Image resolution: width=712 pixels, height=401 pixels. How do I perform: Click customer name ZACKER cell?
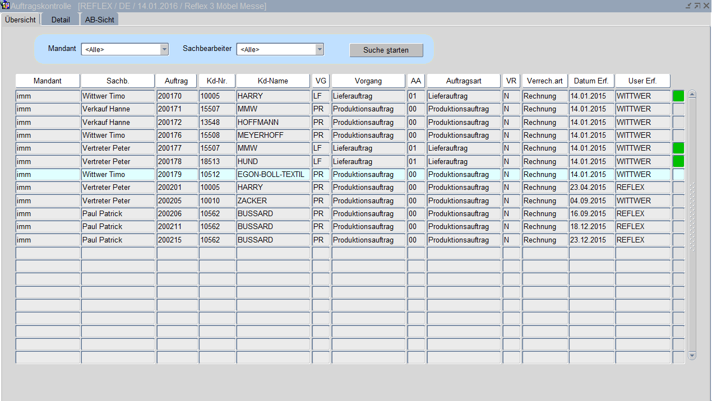tap(272, 200)
